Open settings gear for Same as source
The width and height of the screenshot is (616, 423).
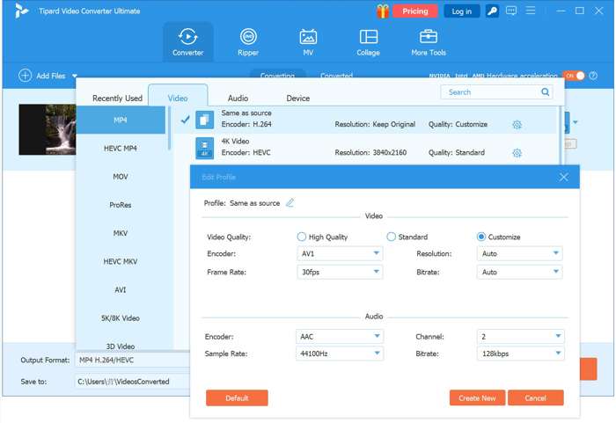517,125
